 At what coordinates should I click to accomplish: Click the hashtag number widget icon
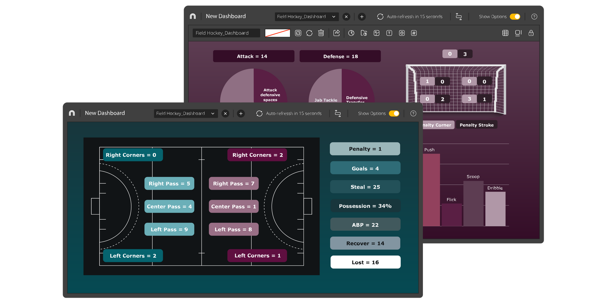(414, 33)
